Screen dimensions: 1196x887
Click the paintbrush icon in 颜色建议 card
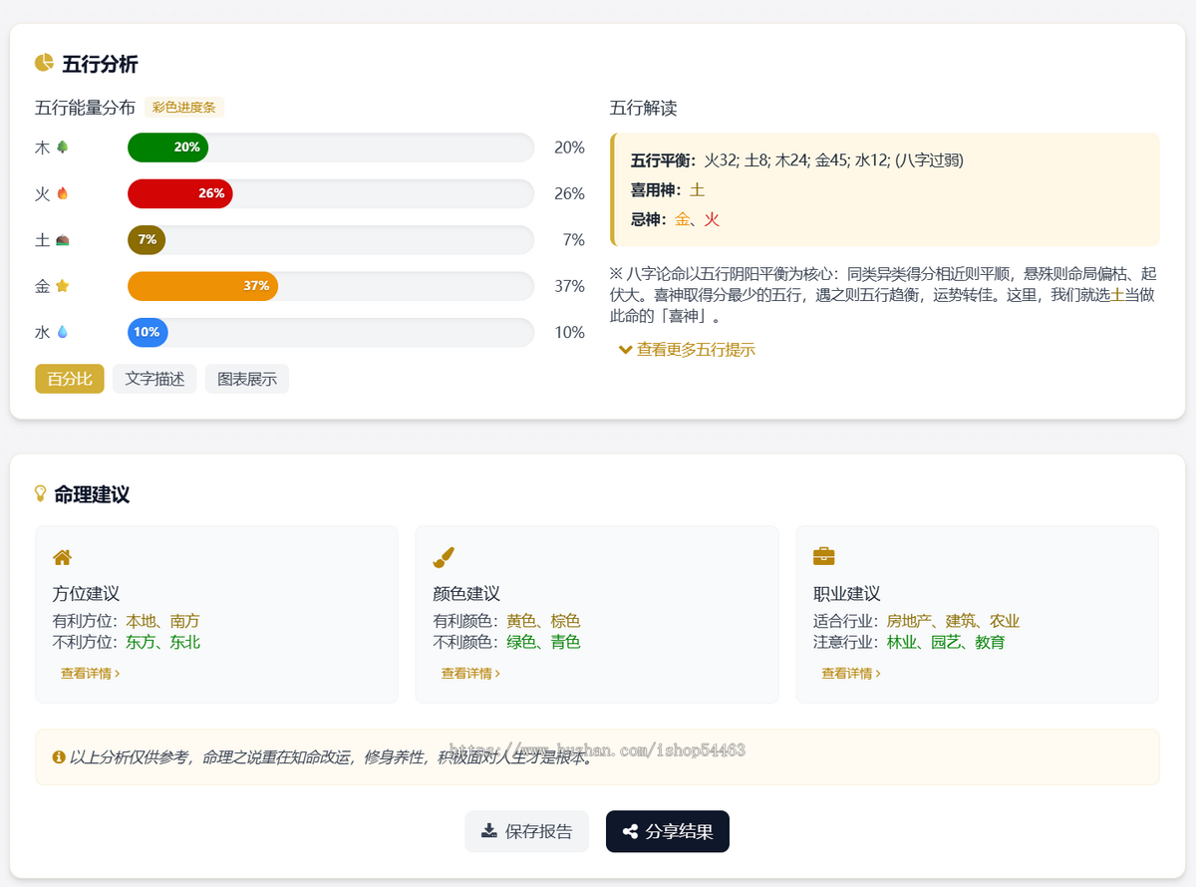444,556
